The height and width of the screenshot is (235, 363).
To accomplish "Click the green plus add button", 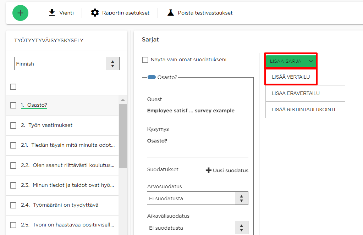I will point(20,13).
